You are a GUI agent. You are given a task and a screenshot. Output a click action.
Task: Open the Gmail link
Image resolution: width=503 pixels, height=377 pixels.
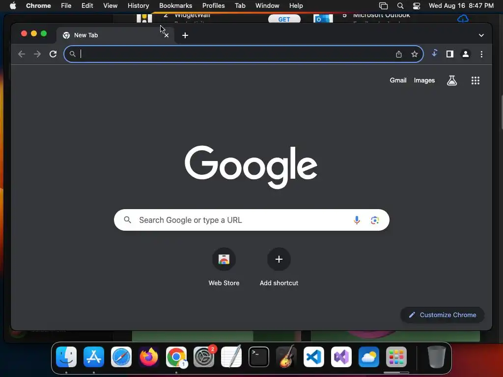click(398, 81)
